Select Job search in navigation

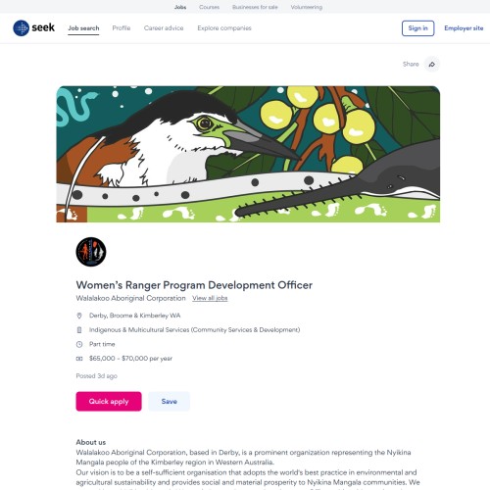click(83, 28)
